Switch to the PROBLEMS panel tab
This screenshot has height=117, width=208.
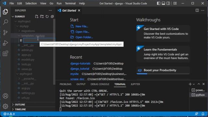(x=65, y=84)
